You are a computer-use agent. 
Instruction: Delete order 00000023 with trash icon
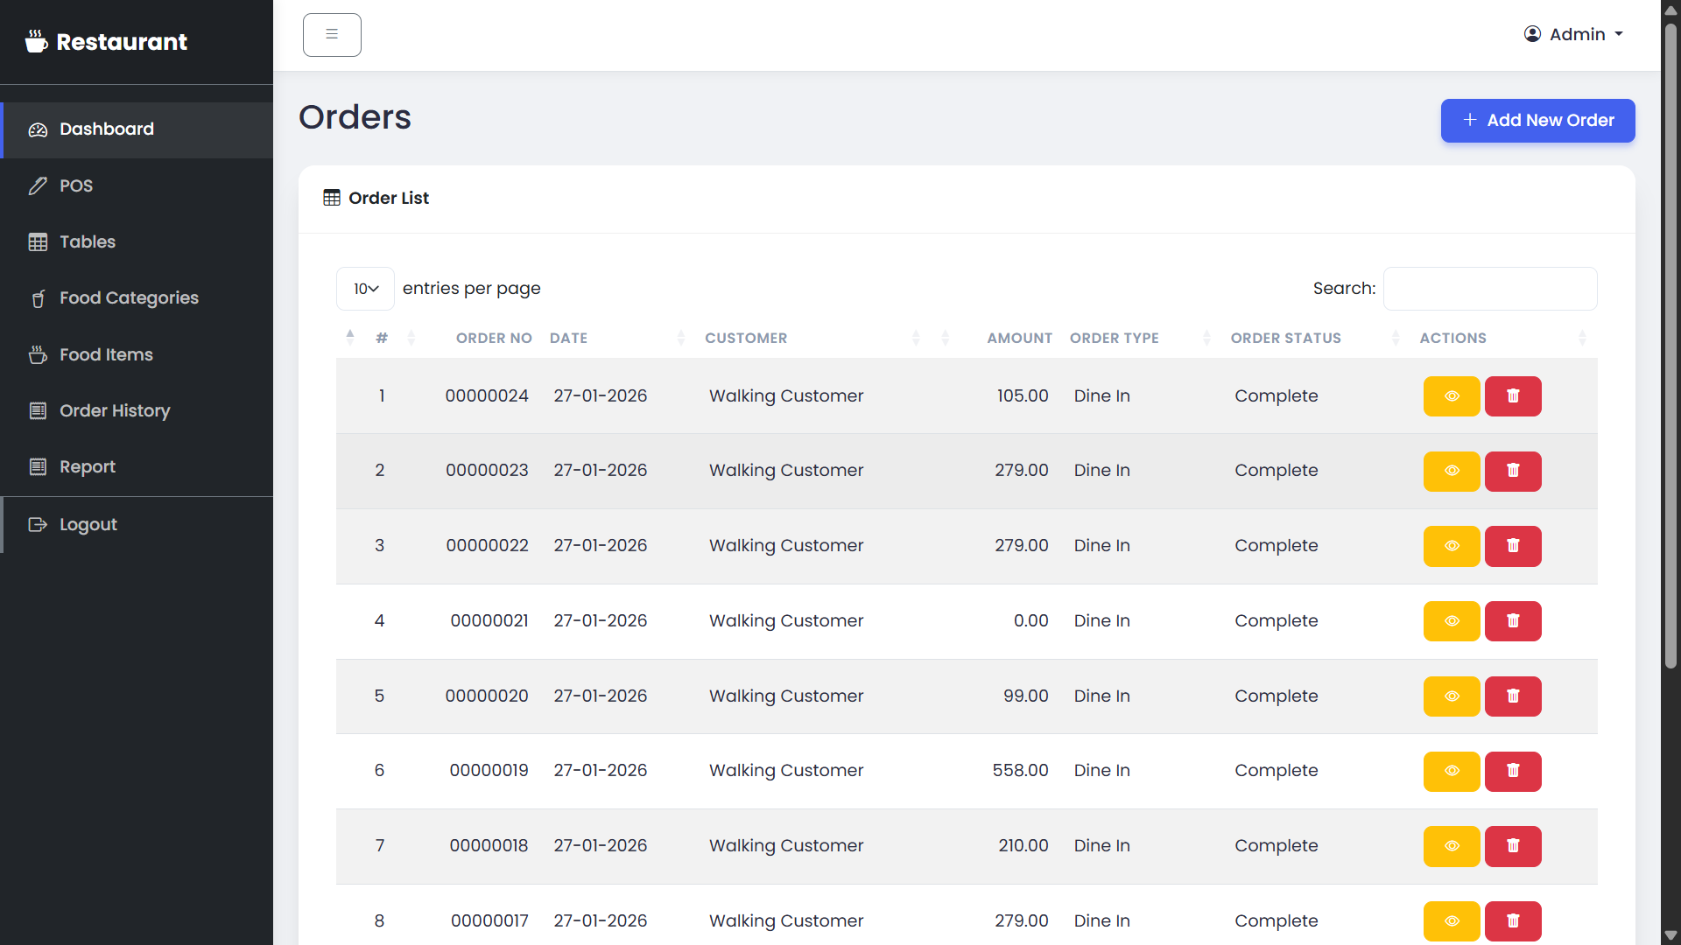1513,471
